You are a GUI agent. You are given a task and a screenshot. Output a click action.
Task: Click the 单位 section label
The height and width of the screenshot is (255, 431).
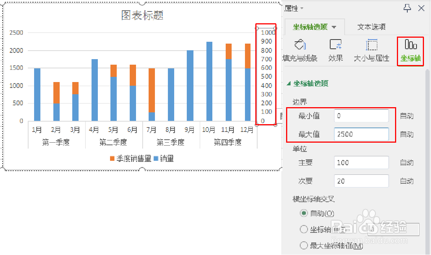pyautogui.click(x=299, y=149)
